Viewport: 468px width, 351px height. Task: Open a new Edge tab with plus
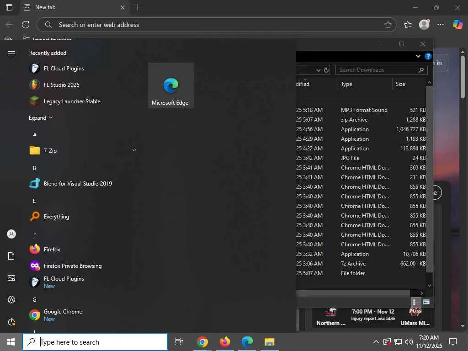[x=138, y=7]
